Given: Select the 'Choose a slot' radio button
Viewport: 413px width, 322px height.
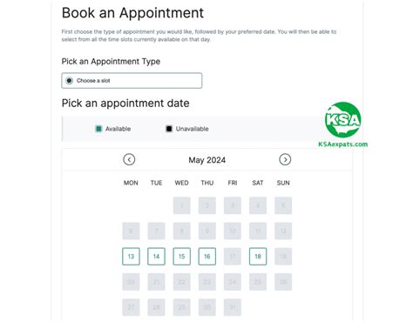Looking at the screenshot, I should (x=69, y=81).
